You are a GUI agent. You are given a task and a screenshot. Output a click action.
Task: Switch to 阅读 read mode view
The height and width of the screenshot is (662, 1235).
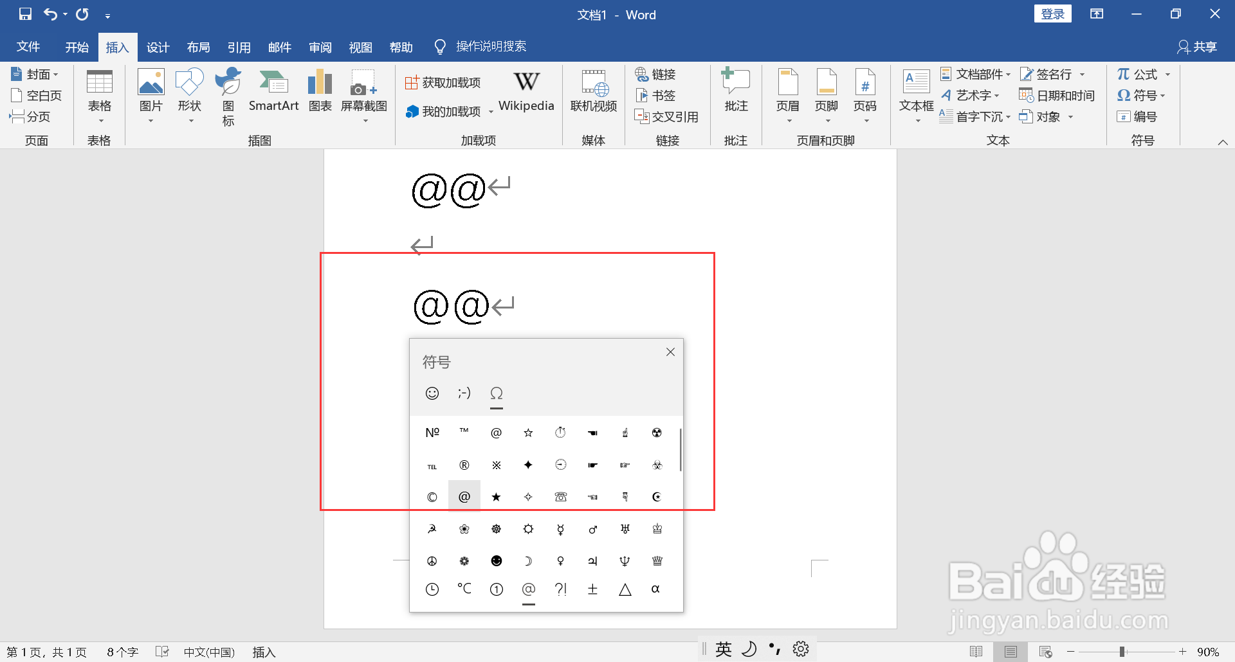click(976, 652)
